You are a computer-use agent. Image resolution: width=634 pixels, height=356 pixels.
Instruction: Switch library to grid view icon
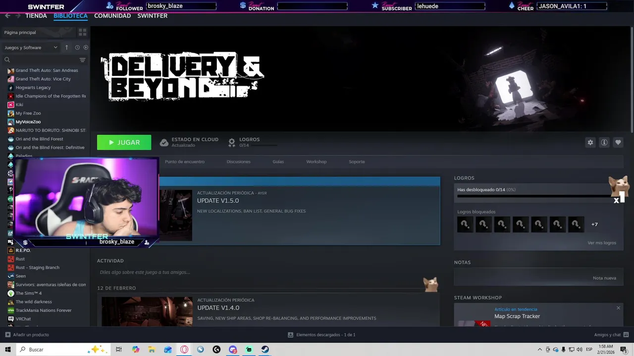[x=82, y=32]
